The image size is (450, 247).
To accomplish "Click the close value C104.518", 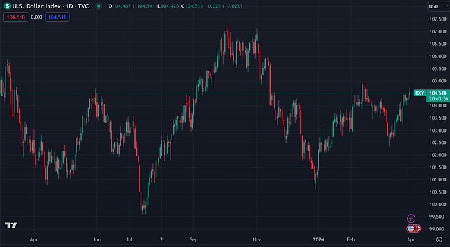I will point(192,6).
